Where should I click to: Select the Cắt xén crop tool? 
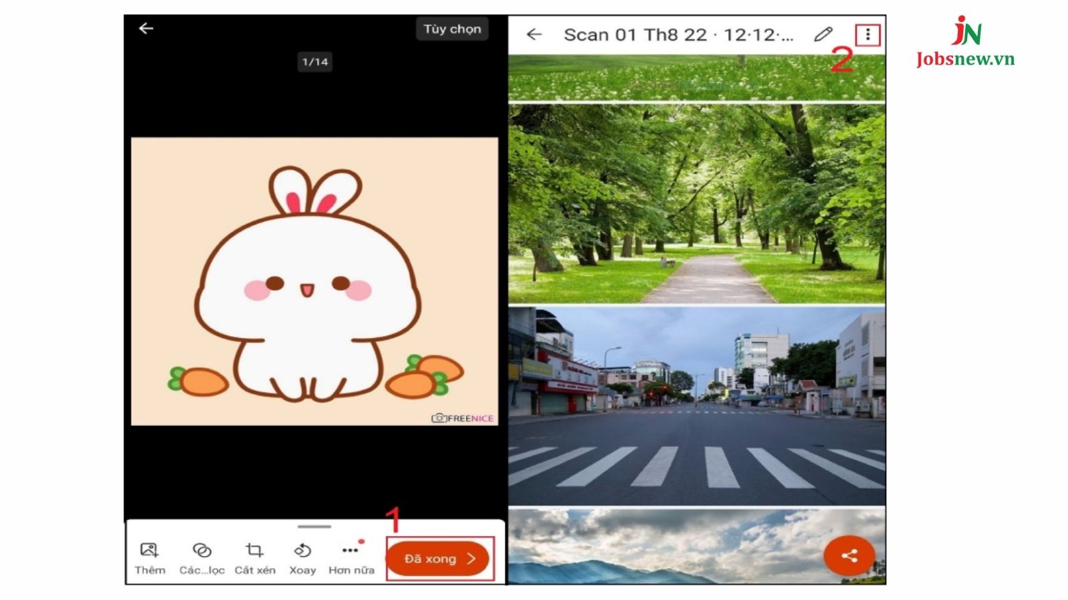coord(254,558)
